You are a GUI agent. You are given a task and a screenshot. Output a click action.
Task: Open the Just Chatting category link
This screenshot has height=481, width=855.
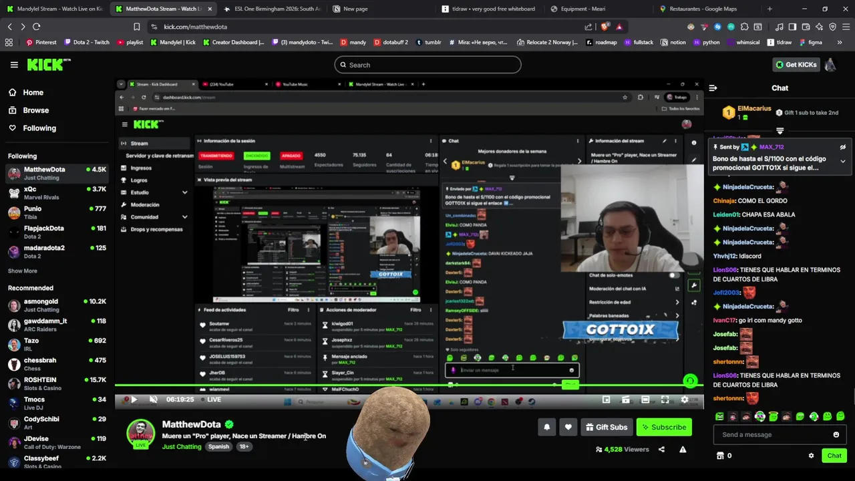[x=182, y=446]
